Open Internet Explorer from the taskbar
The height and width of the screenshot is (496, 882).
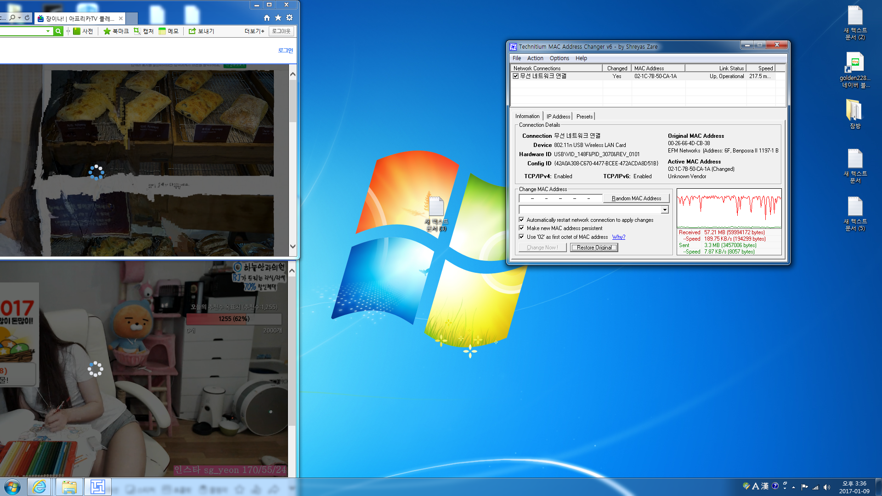point(40,487)
